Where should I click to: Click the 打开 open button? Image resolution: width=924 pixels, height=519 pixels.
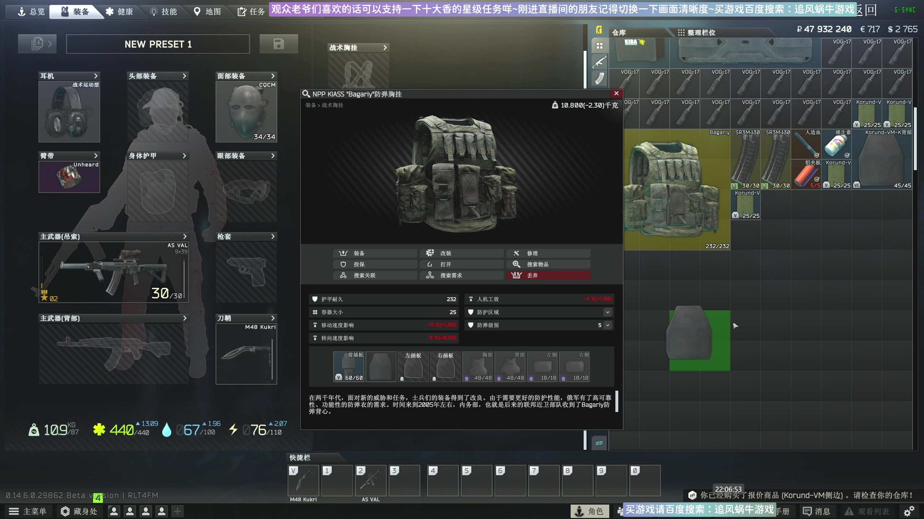[x=462, y=264]
